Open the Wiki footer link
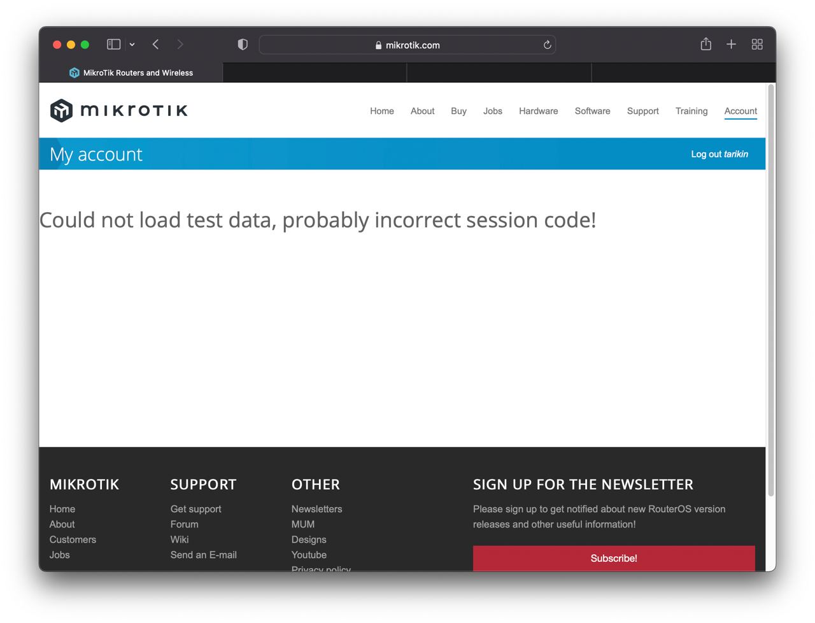Image resolution: width=815 pixels, height=623 pixels. coord(180,540)
